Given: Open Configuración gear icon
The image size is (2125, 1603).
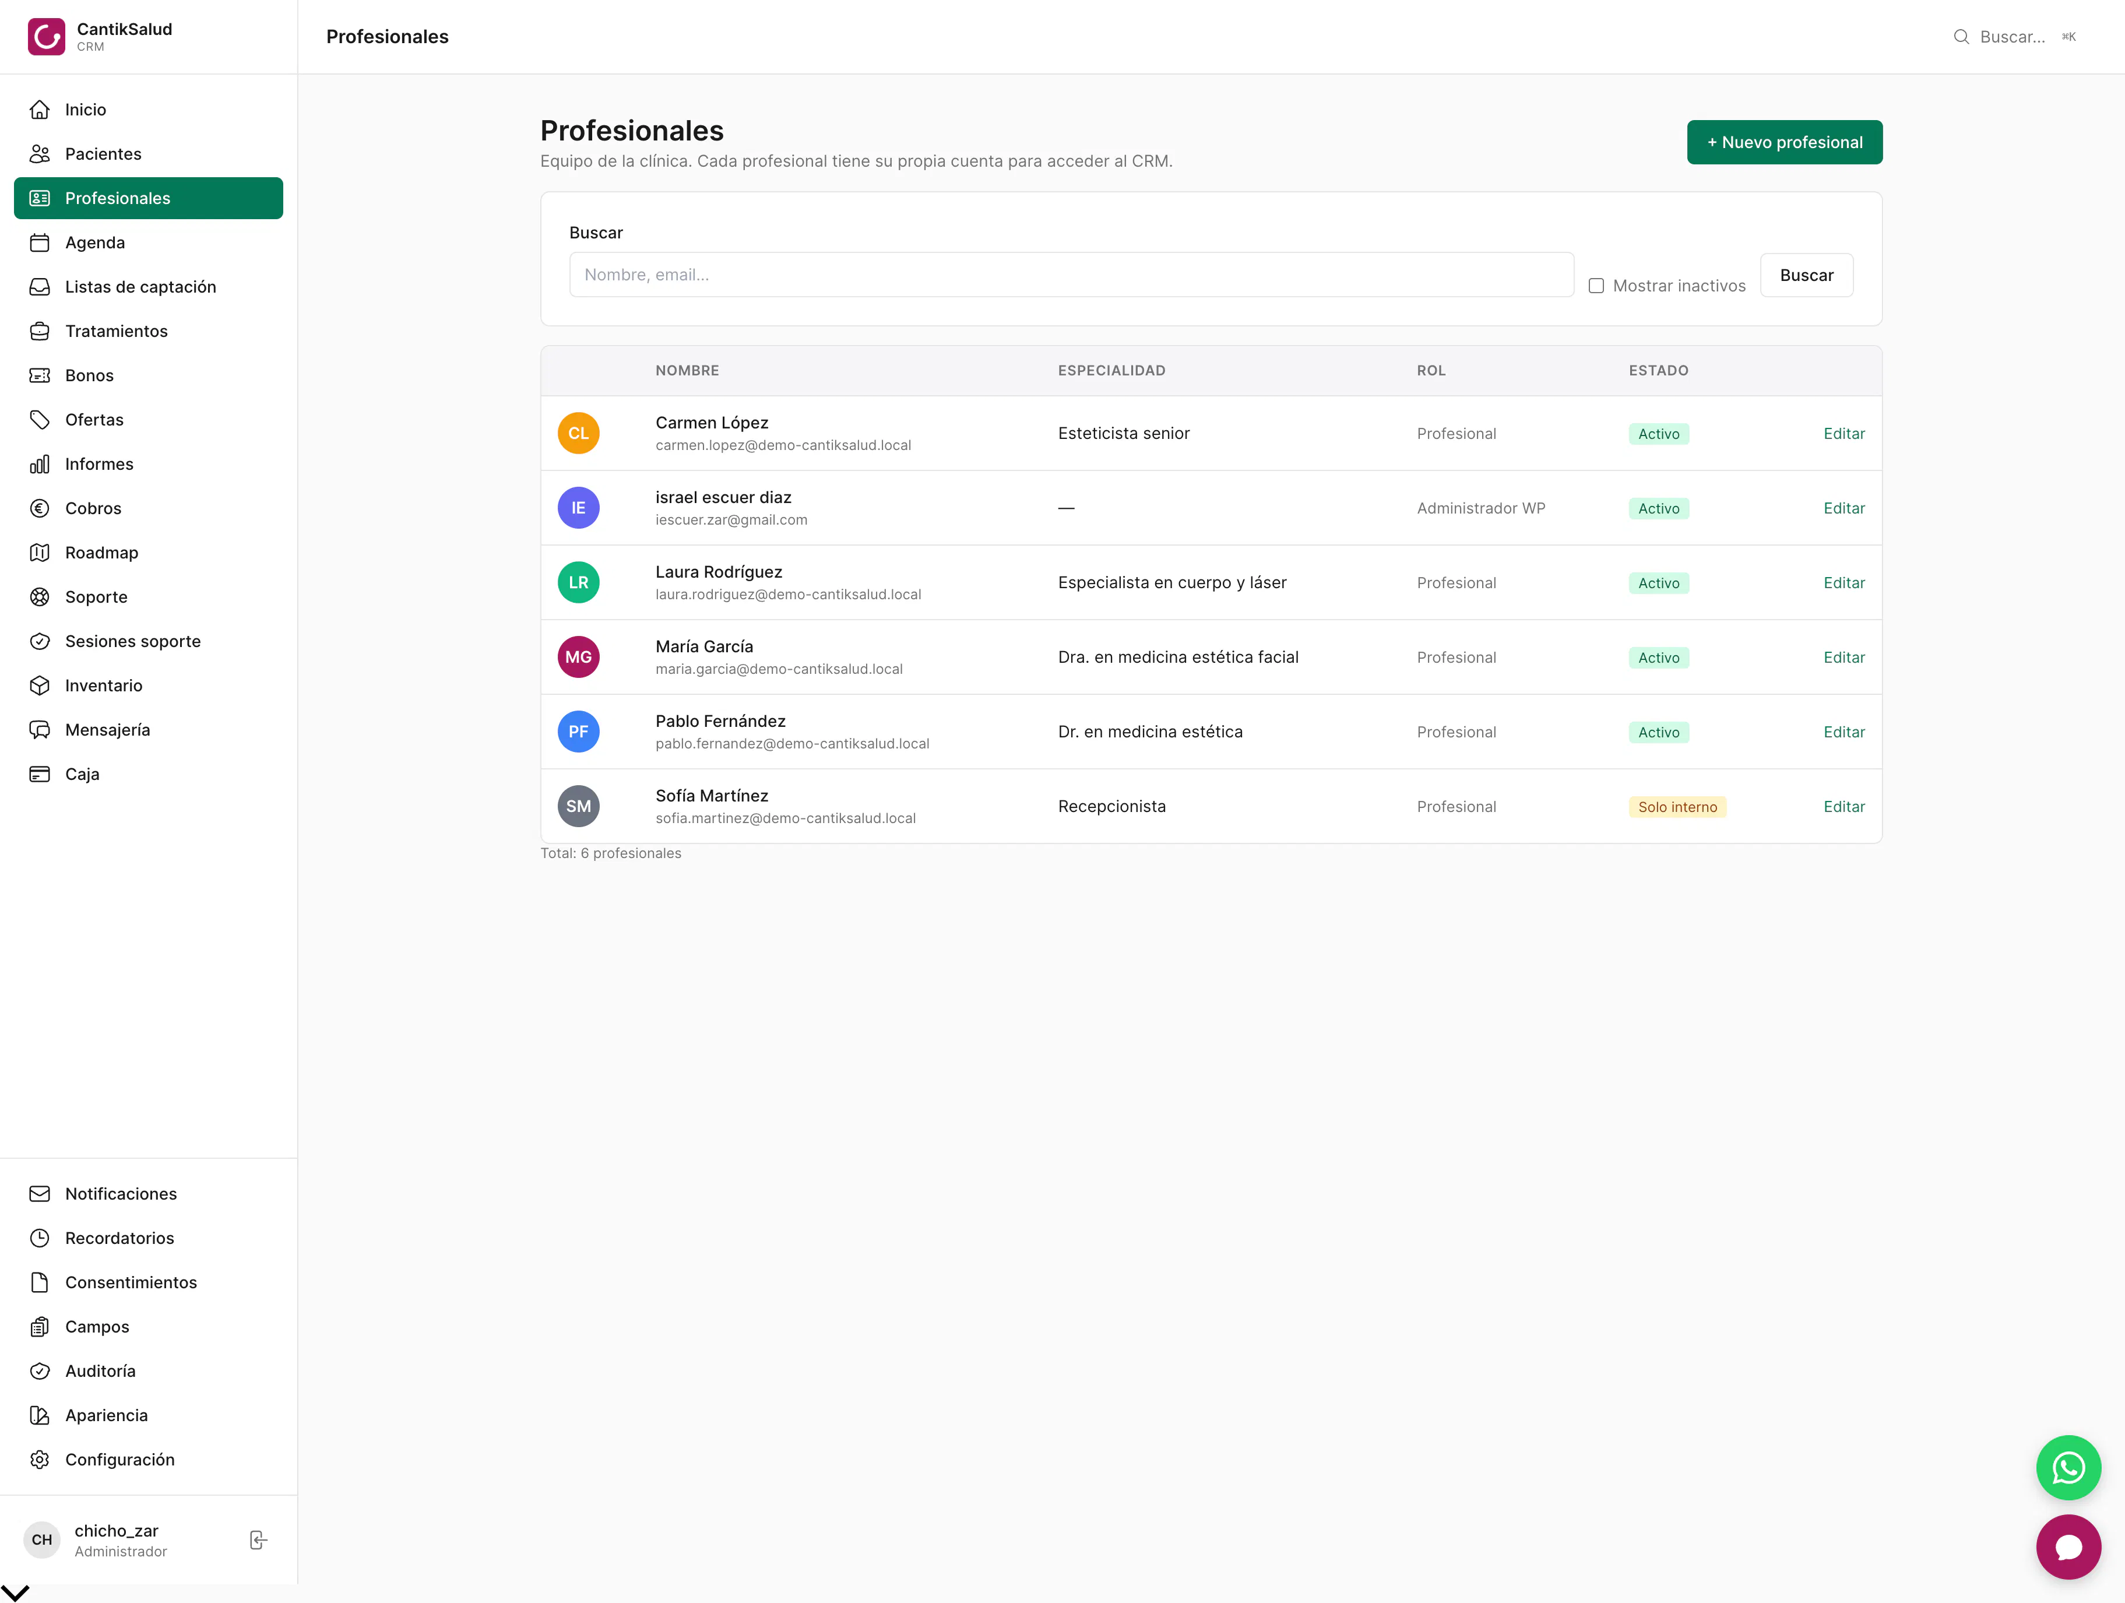Looking at the screenshot, I should pos(40,1460).
